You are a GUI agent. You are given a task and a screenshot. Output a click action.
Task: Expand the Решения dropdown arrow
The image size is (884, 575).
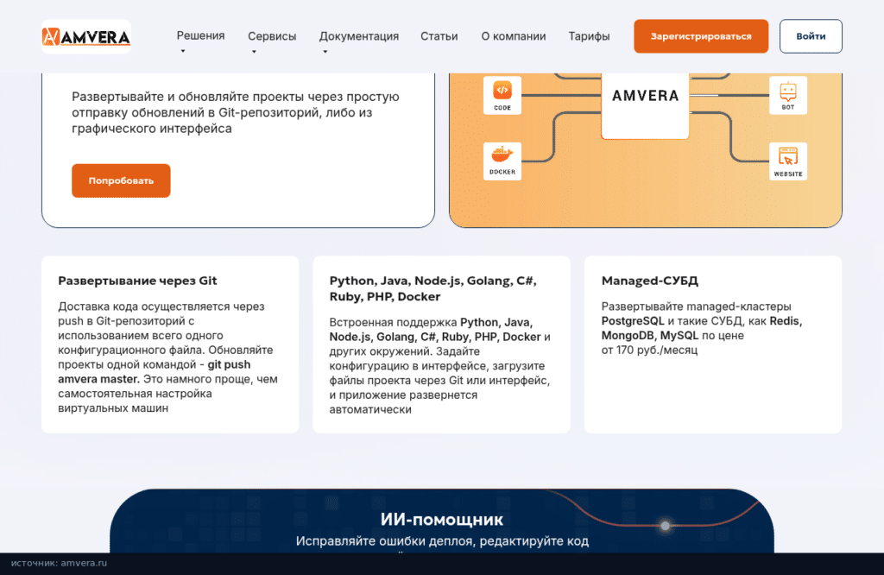pyautogui.click(x=183, y=51)
